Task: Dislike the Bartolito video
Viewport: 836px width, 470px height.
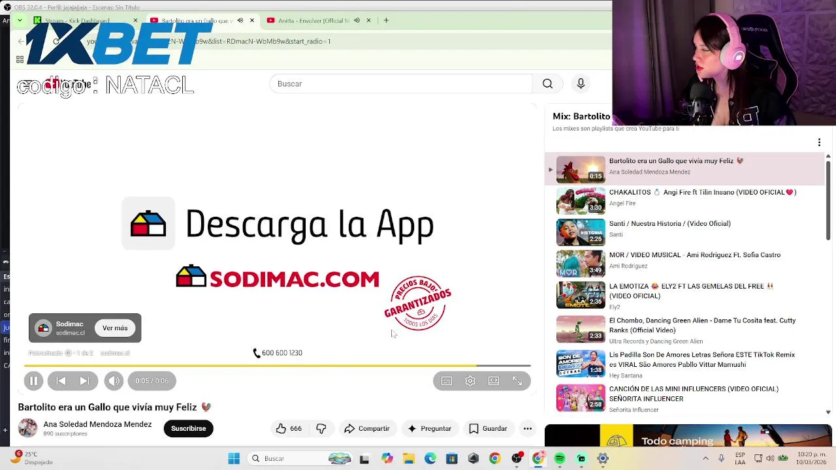Action: pyautogui.click(x=321, y=428)
